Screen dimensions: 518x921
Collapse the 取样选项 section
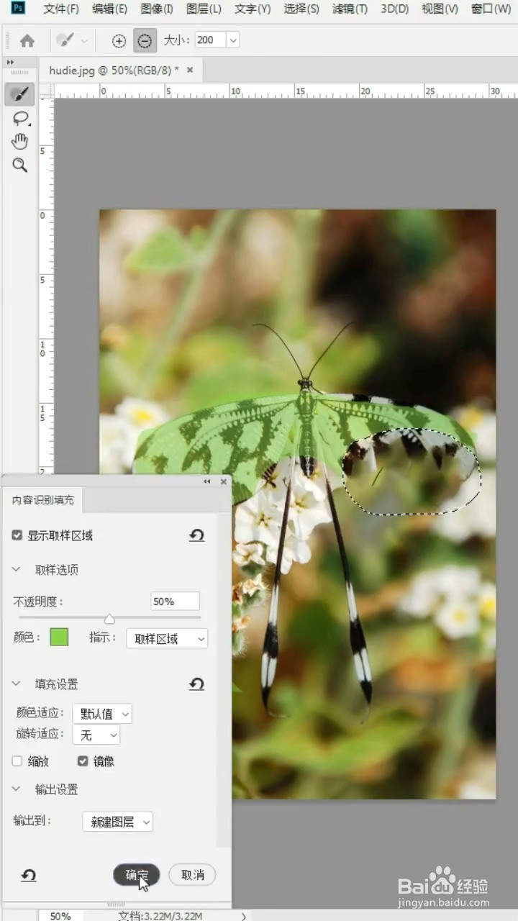point(17,569)
